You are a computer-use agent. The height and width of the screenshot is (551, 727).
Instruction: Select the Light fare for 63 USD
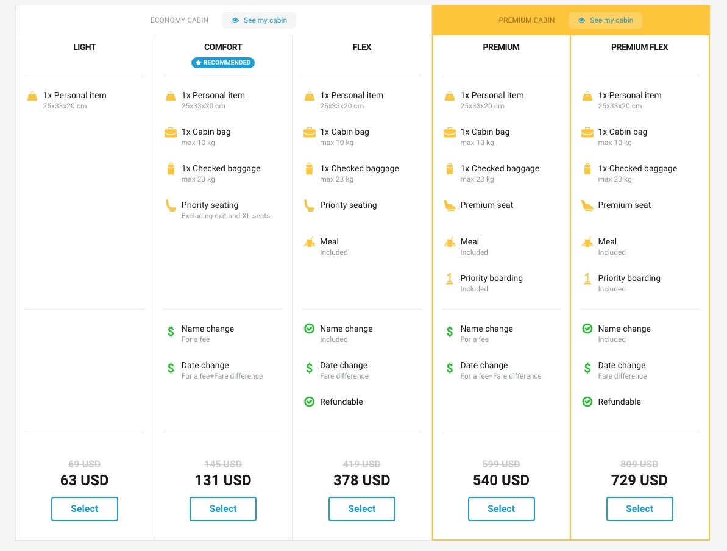coord(85,509)
